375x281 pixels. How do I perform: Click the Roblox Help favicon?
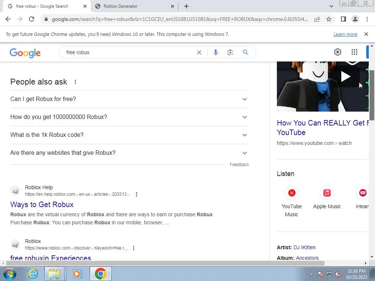pos(15,191)
